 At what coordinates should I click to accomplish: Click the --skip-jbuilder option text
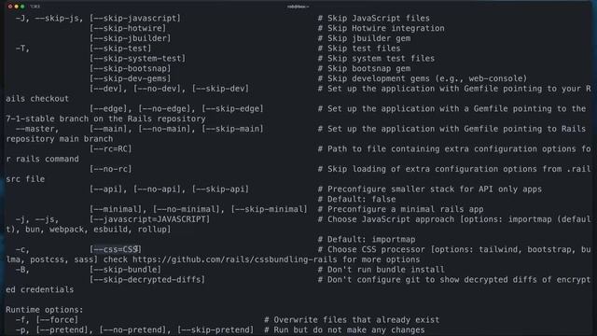131,38
